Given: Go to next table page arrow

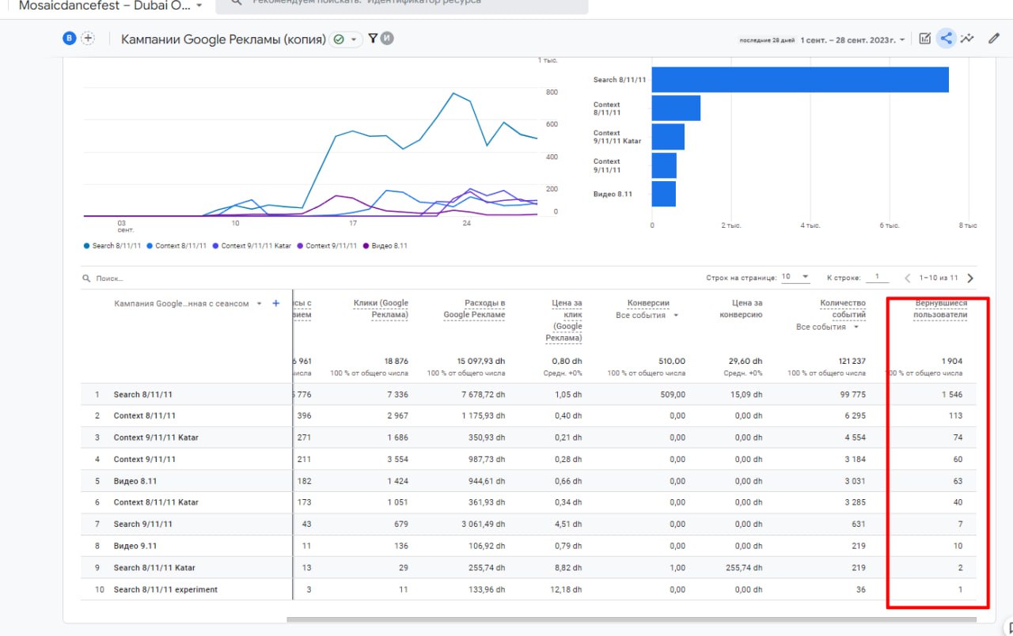Looking at the screenshot, I should 970,278.
